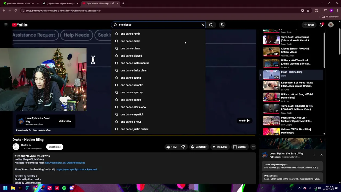This screenshot has height=192, width=341.
Task: Go back in browser history
Action: [x=4, y=11]
